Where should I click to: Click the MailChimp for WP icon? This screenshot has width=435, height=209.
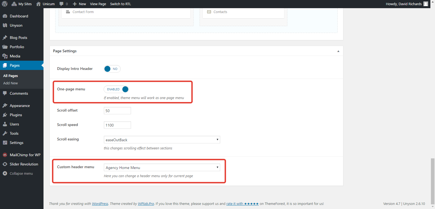(5, 155)
